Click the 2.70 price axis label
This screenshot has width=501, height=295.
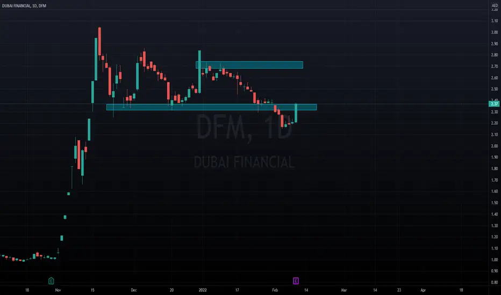tap(495, 67)
